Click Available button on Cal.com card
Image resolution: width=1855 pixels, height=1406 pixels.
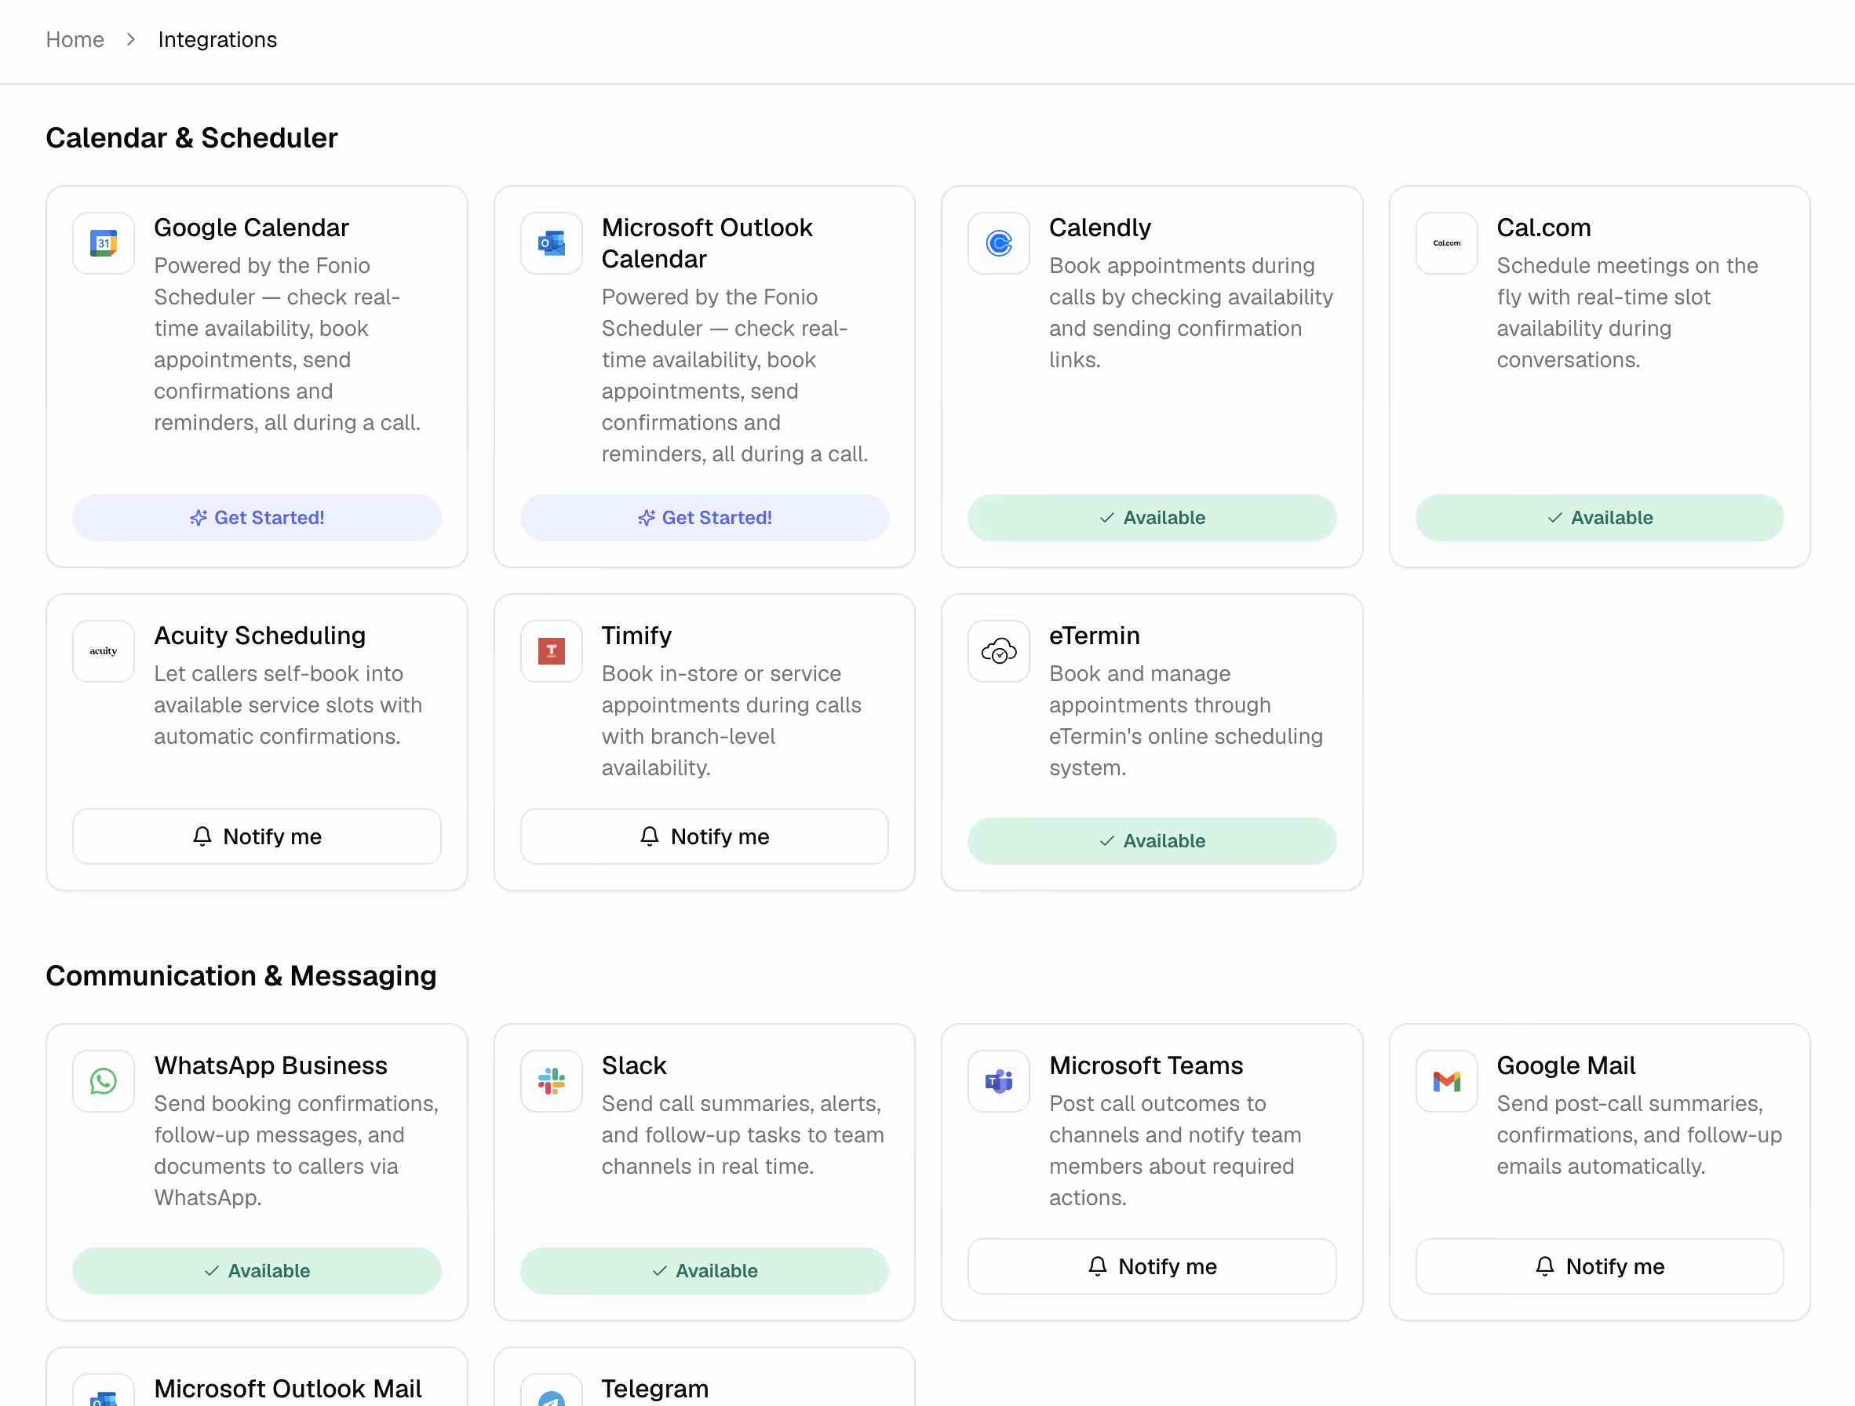[x=1599, y=517]
